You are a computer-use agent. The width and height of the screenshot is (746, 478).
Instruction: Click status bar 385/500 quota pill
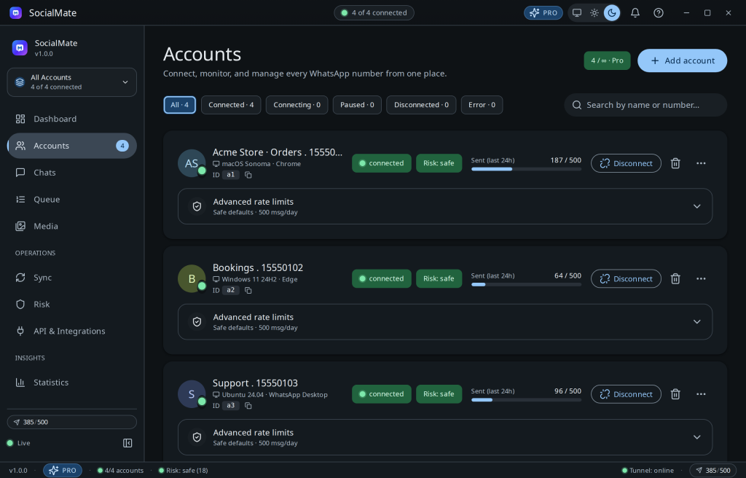pos(712,471)
